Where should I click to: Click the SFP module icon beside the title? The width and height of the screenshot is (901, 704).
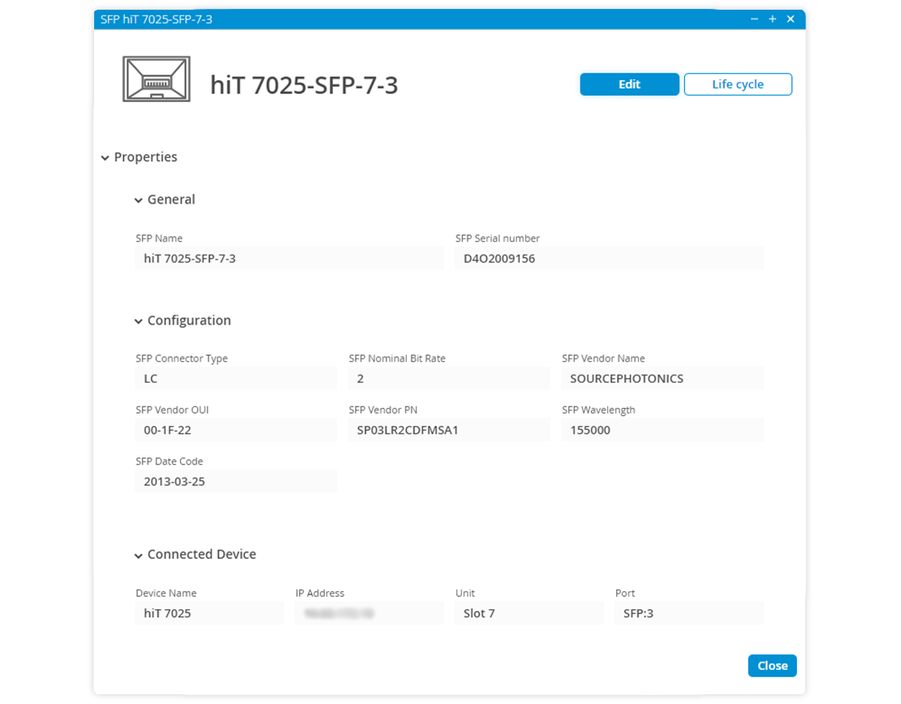point(157,79)
